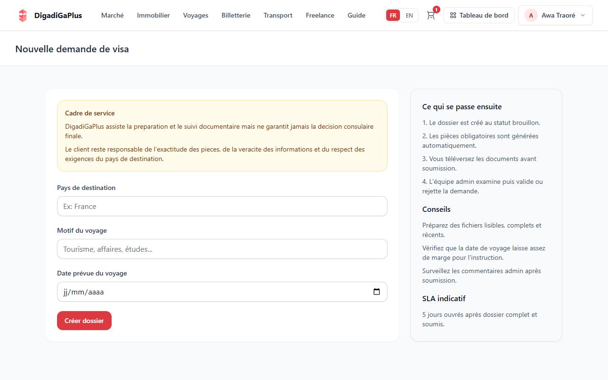
Task: Go to the Immobilier section
Action: tap(153, 15)
